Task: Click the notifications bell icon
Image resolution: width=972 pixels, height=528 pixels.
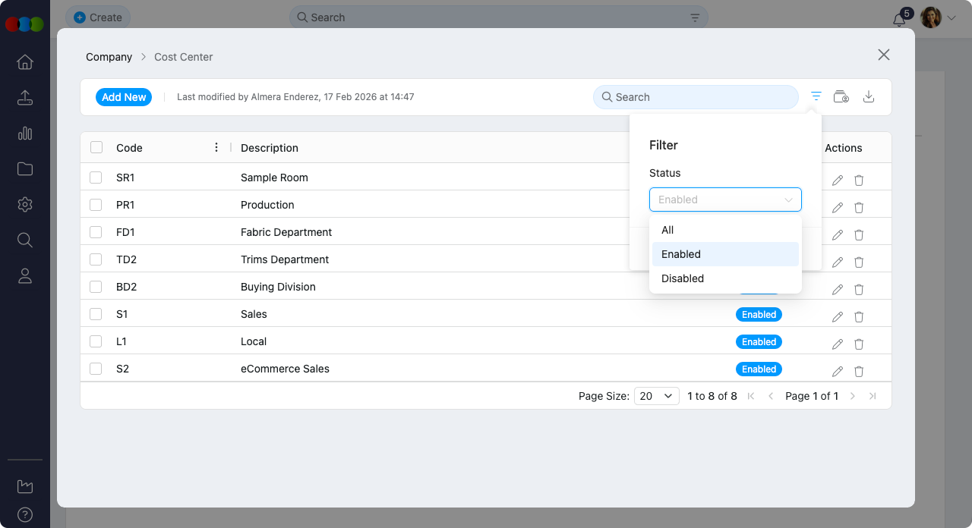Action: tap(900, 19)
